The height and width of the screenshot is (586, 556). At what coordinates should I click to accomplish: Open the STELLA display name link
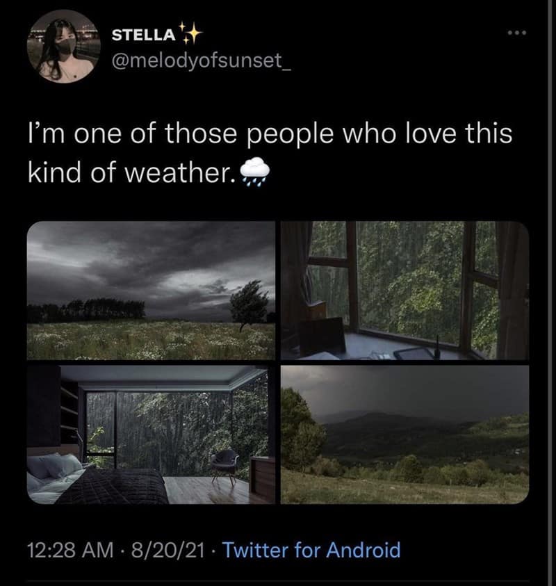pyautogui.click(x=144, y=33)
